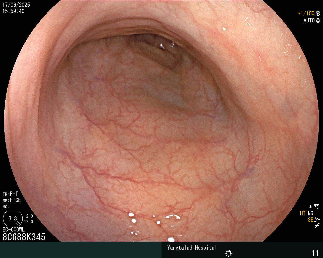Click the brightness sun icon in bottom bar
The width and height of the screenshot is (323, 258).
[229, 253]
